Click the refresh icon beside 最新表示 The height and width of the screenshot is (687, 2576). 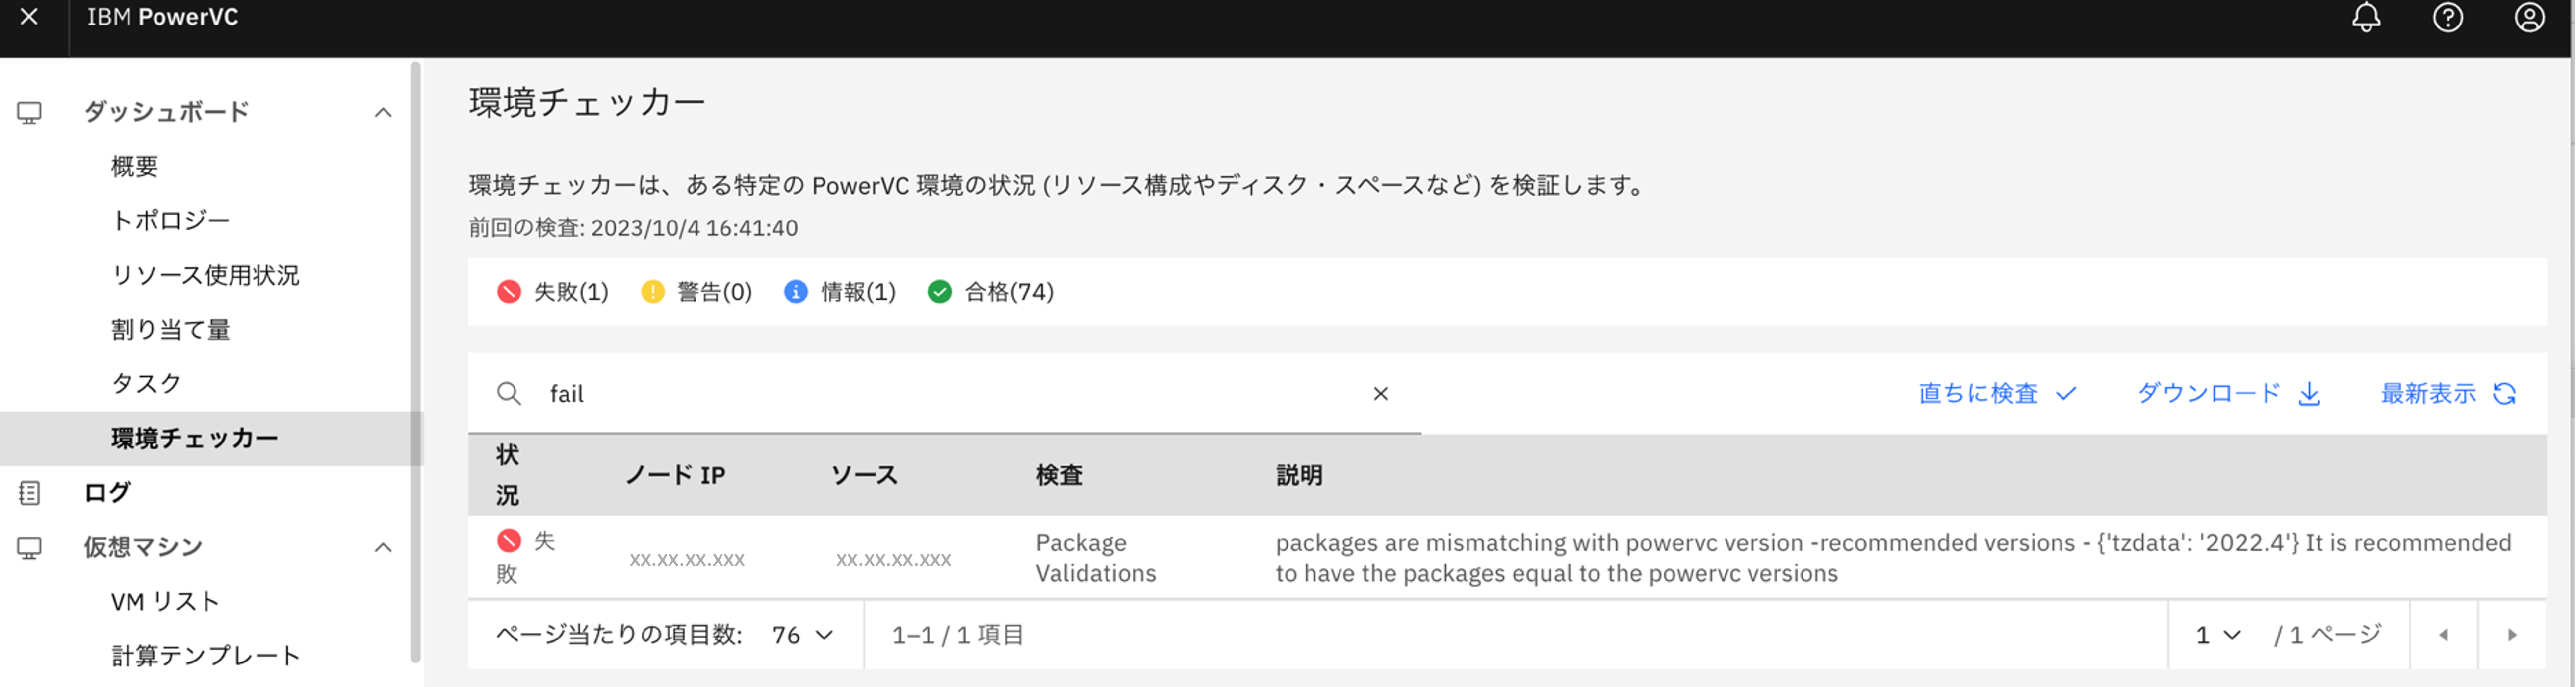(x=2504, y=393)
